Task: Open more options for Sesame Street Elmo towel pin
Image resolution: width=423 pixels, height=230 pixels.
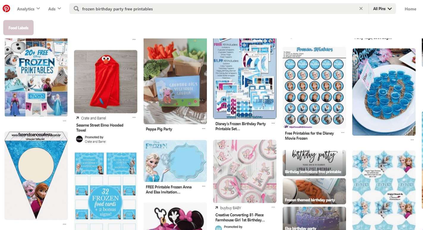Action: pos(134,118)
